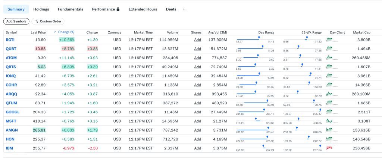Open the Deets tab
This screenshot has height=161, width=382.
pos(171,9)
